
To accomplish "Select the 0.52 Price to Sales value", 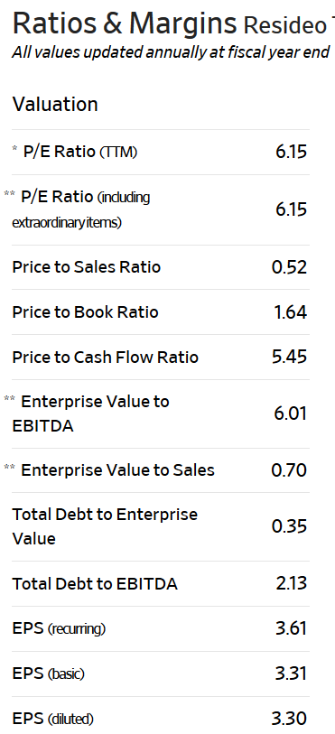I will pos(289,267).
